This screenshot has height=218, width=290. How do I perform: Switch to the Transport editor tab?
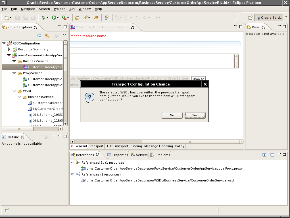[96, 146]
